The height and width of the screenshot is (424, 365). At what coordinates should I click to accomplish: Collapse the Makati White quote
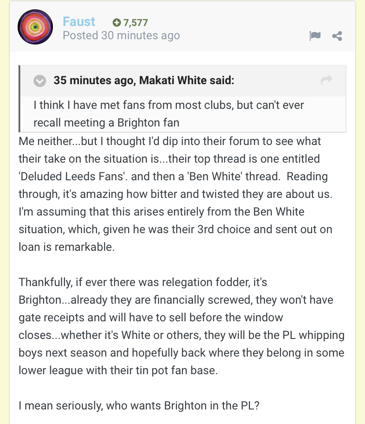pyautogui.click(x=40, y=81)
